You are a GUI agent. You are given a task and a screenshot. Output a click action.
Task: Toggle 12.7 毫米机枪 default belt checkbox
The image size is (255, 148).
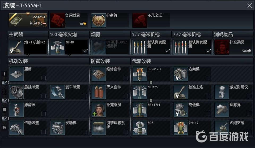(x=167, y=51)
